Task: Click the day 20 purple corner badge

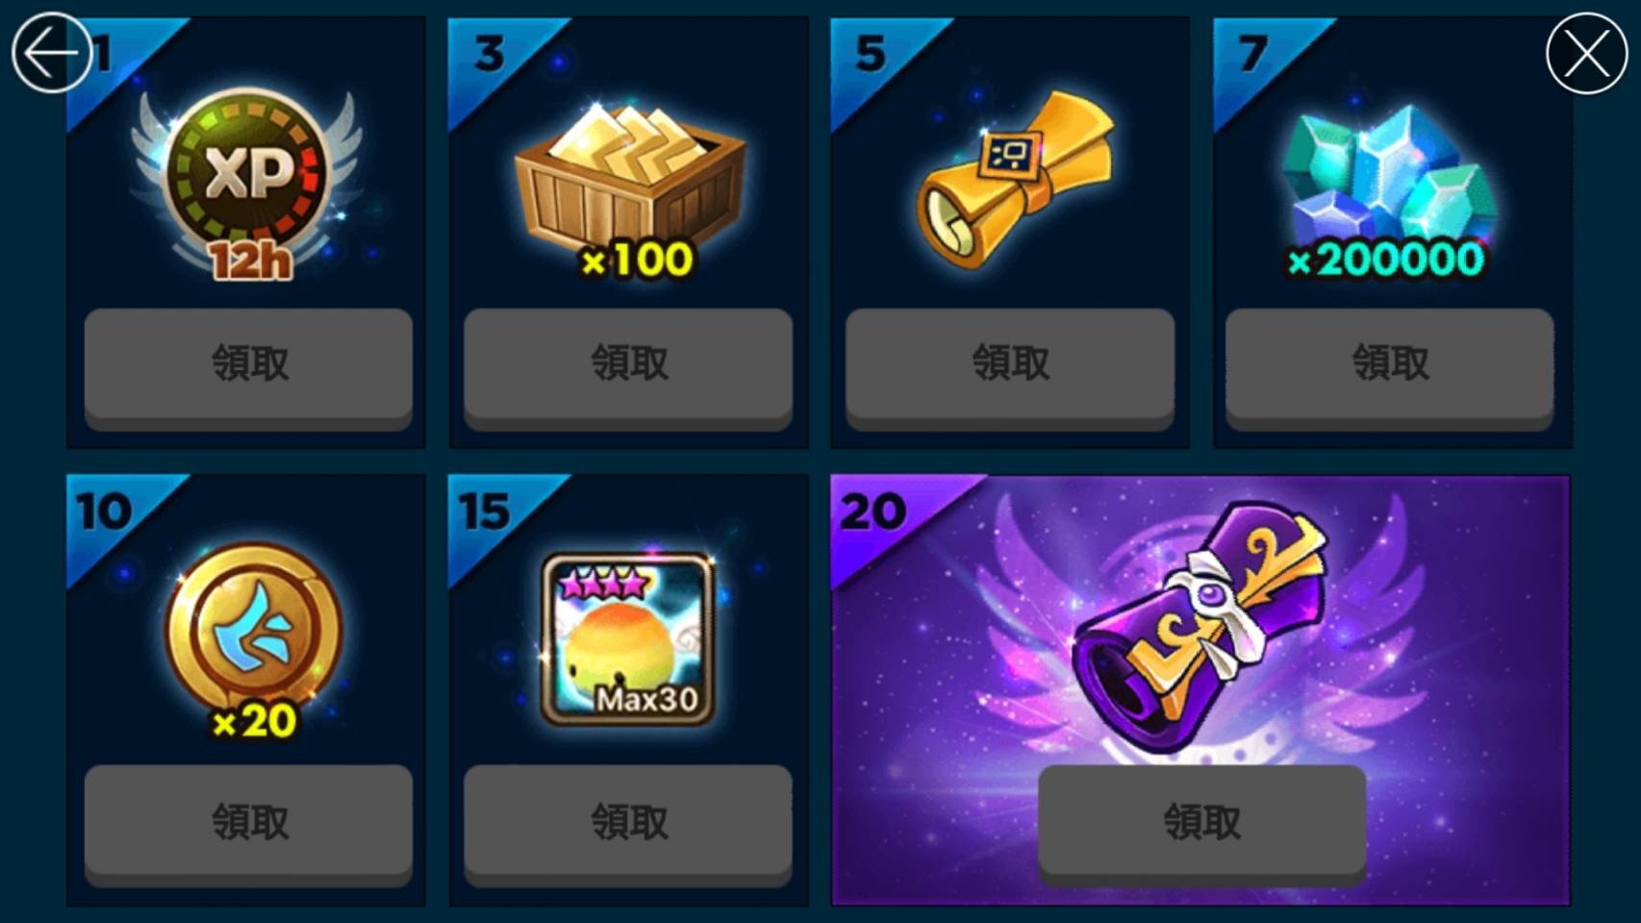Action: pos(875,512)
